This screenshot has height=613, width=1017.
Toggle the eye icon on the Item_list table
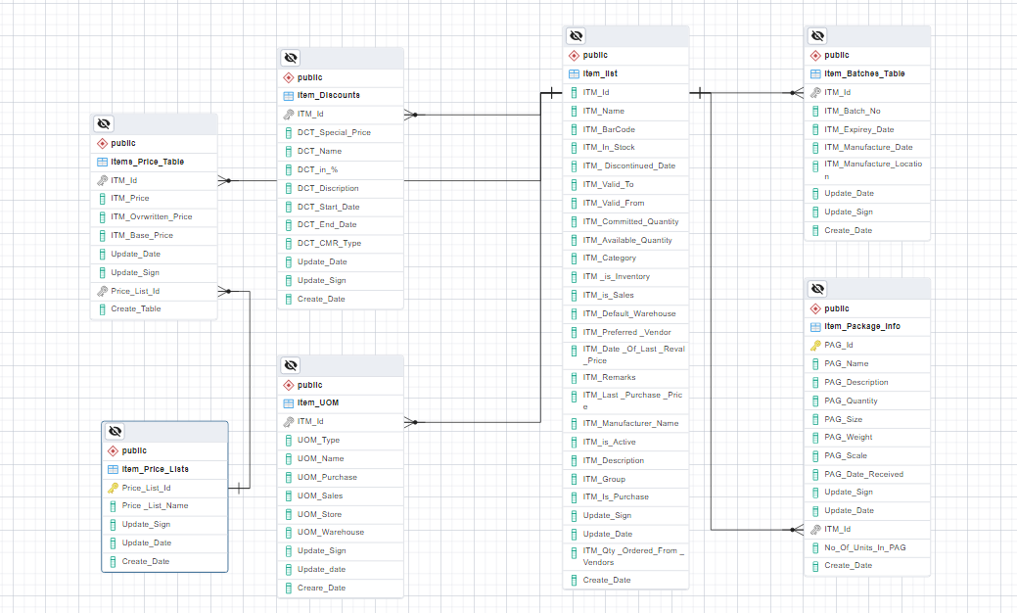577,36
